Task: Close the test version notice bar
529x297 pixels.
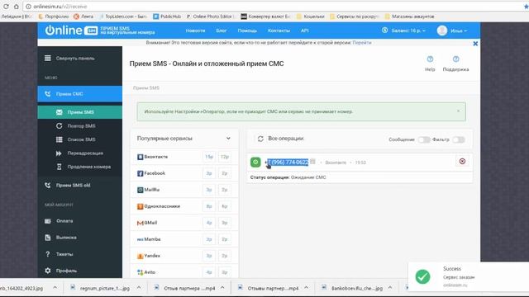Action: tap(475, 44)
